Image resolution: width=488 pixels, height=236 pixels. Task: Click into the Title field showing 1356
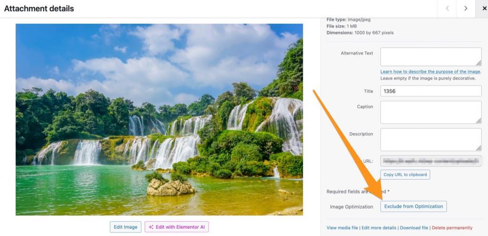point(431,91)
